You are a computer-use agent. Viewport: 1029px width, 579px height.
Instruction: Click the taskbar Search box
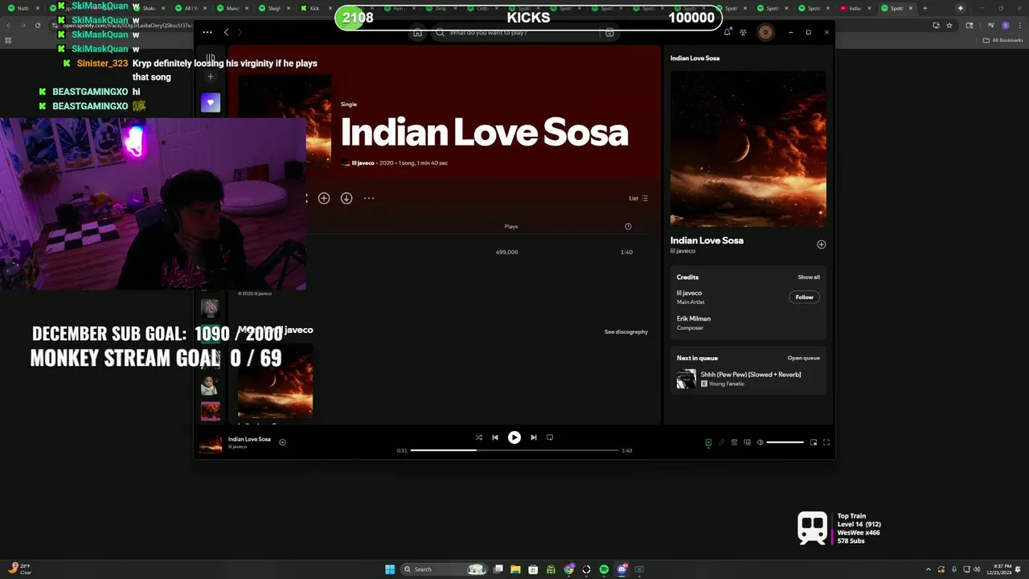pos(445,569)
